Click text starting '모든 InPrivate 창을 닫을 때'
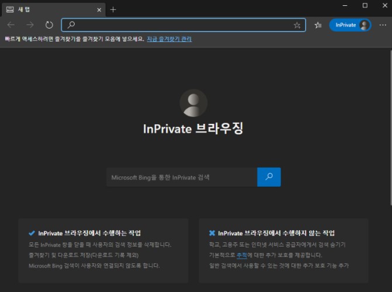The image size is (392, 292). [100, 245]
